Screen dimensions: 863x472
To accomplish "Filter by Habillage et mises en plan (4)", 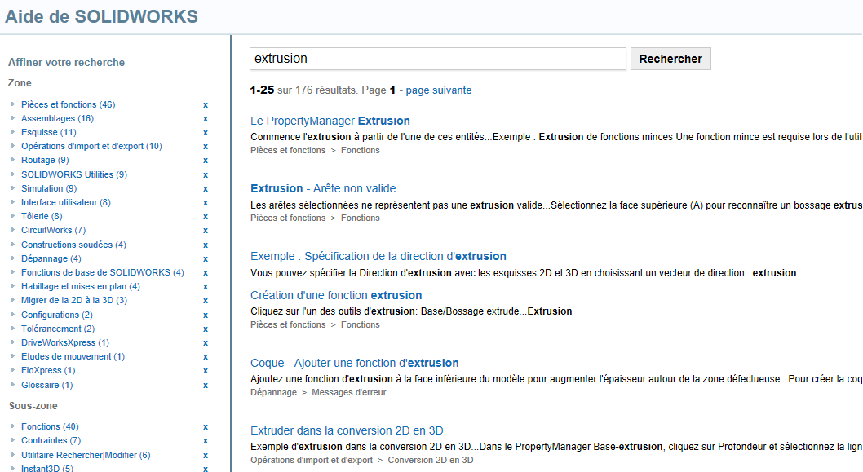I will coord(81,286).
